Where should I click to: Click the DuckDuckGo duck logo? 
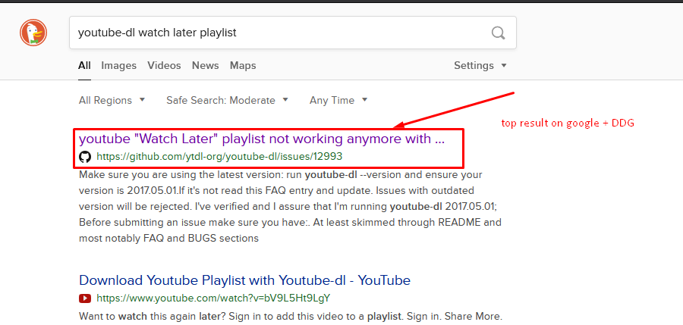point(33,33)
